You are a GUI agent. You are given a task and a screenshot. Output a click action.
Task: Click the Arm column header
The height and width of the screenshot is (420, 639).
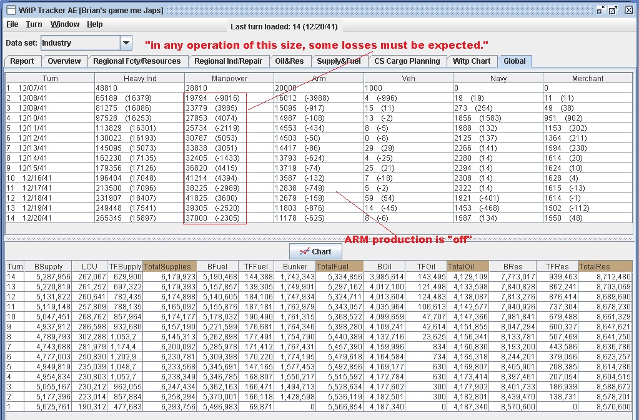coord(319,78)
